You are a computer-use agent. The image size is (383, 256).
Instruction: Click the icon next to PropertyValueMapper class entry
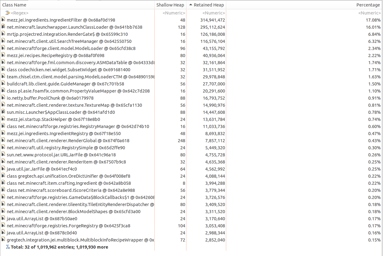pos(3,91)
